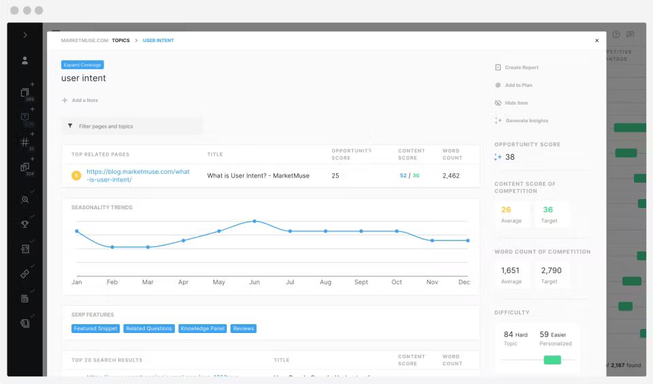Expand the left sidebar with chevron arrow

point(25,35)
